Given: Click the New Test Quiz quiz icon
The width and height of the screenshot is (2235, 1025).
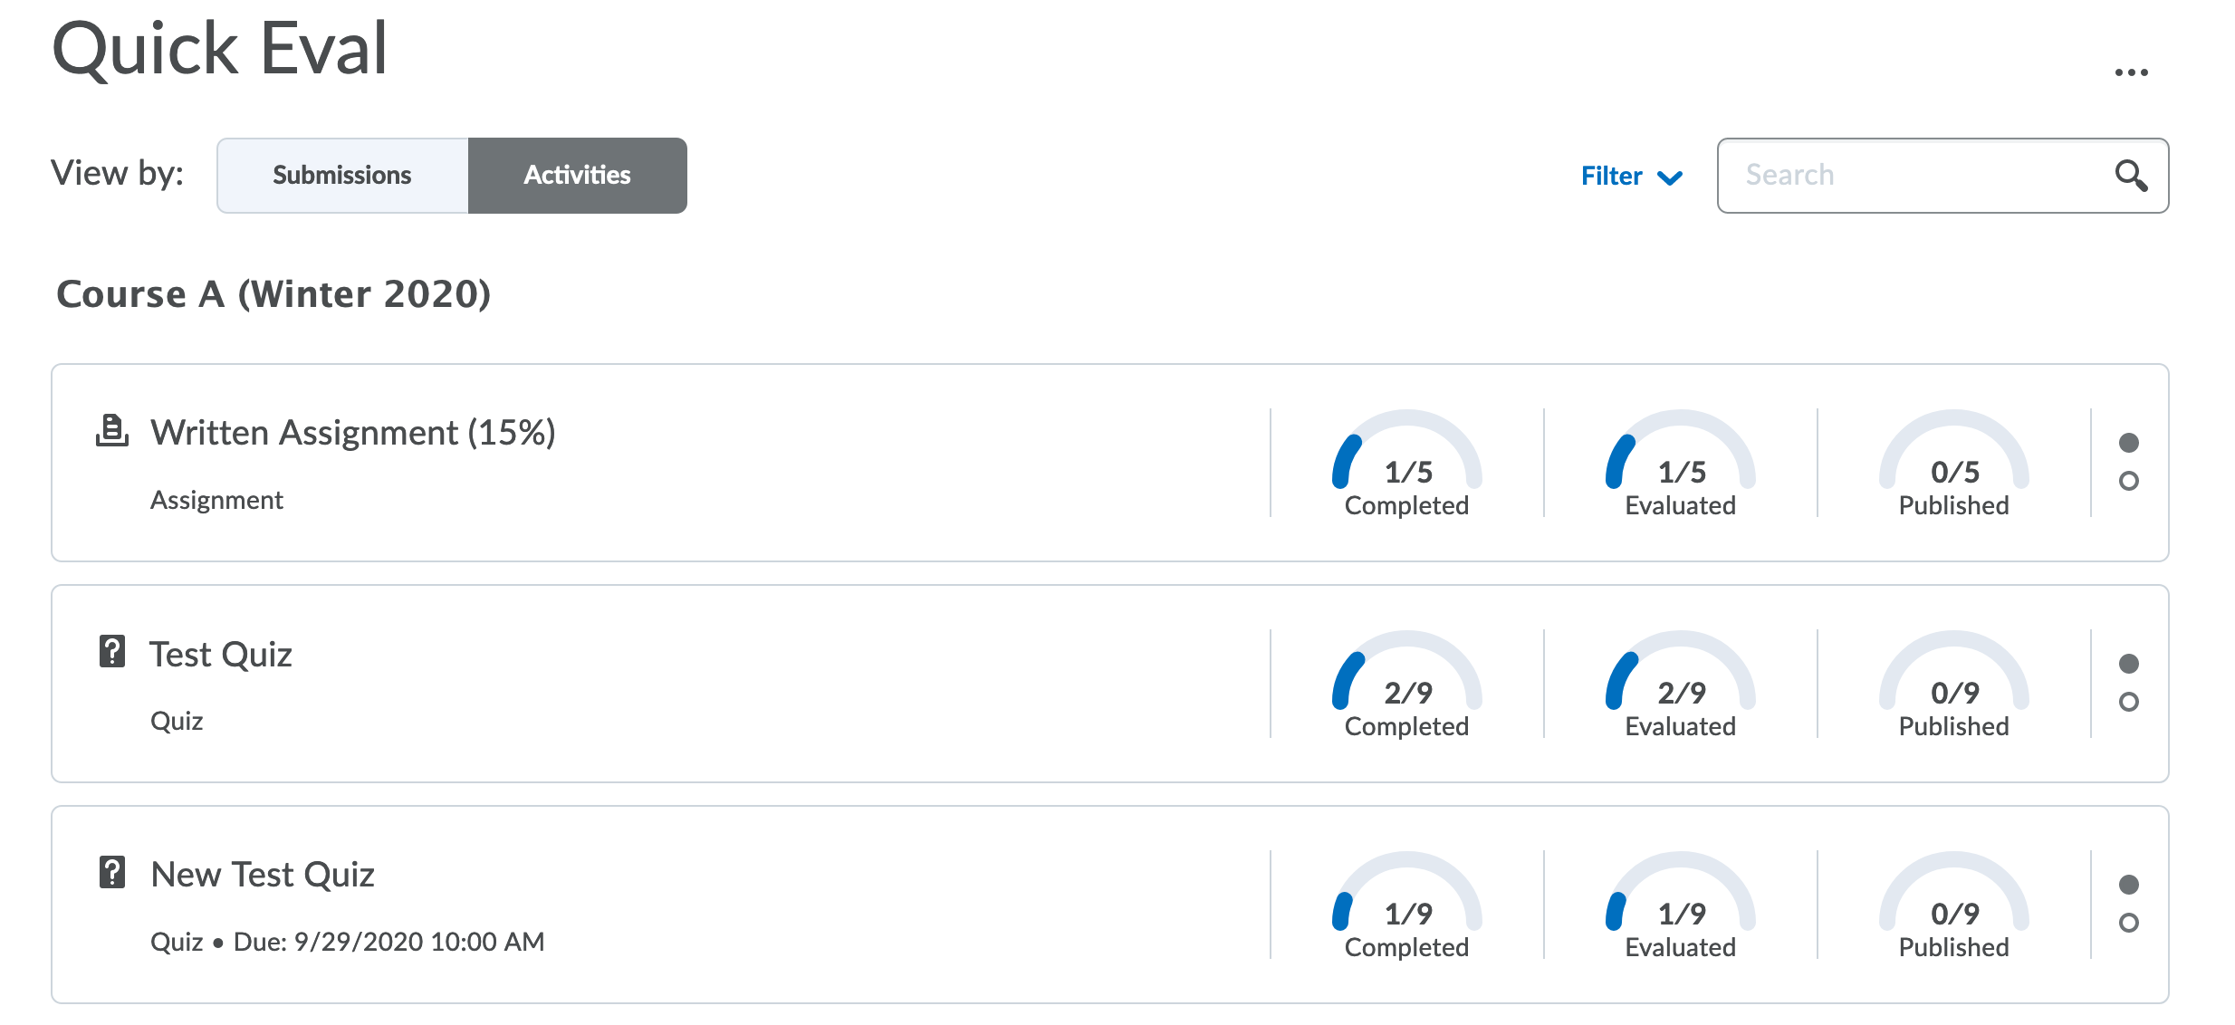Looking at the screenshot, I should [112, 873].
